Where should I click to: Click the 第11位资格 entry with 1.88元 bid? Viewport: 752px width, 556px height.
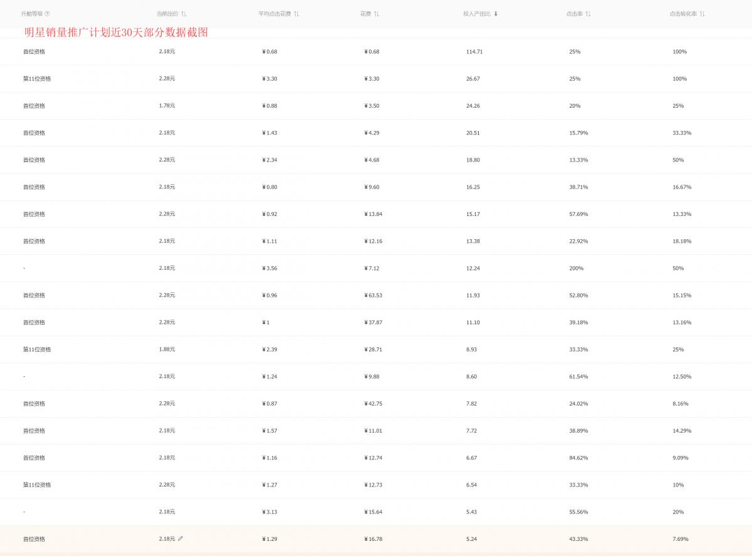click(x=38, y=349)
